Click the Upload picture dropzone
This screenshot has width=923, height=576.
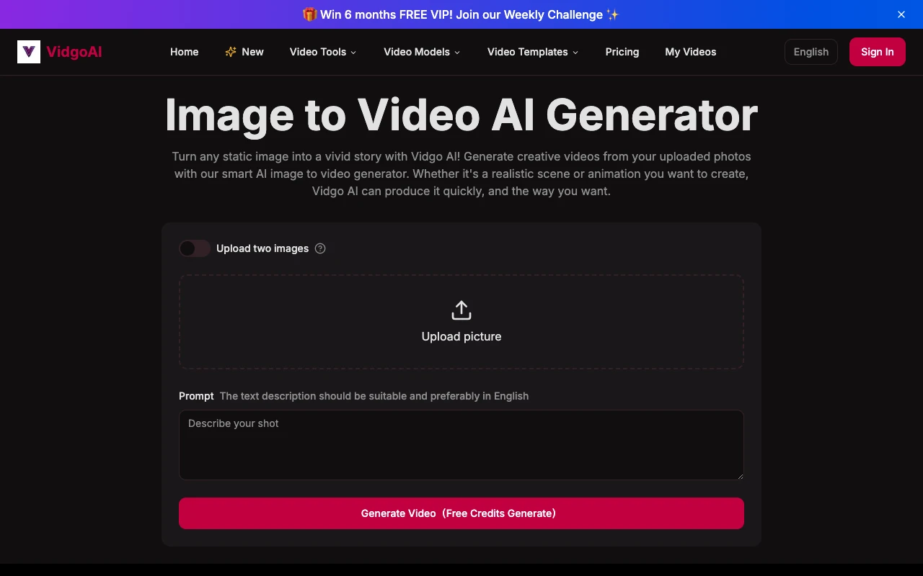tap(461, 321)
